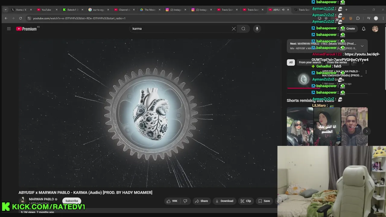Screen dimensions: 386x217
Task: Close the active ABYUSIF tab
Action: 288,10
